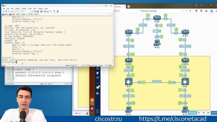217x122 pixels.
Task: Open the Tools menu in SecureCRT
Action: click(x=35, y=8)
